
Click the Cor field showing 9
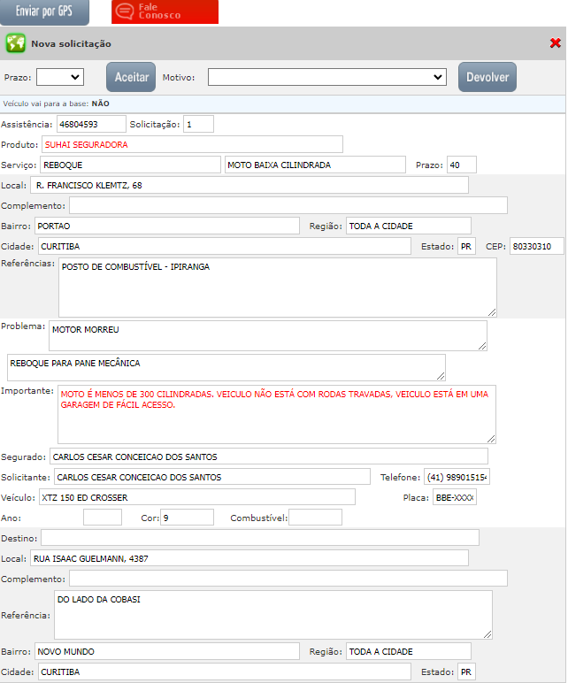(188, 518)
